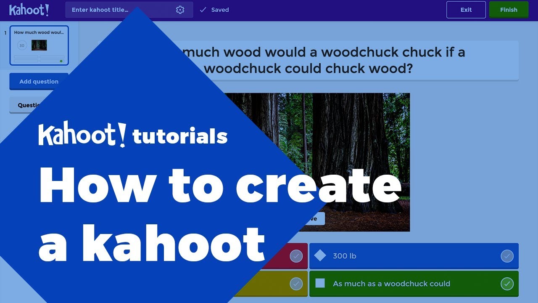538x303 pixels.
Task: Click the 300 lb answer text
Action: point(345,256)
